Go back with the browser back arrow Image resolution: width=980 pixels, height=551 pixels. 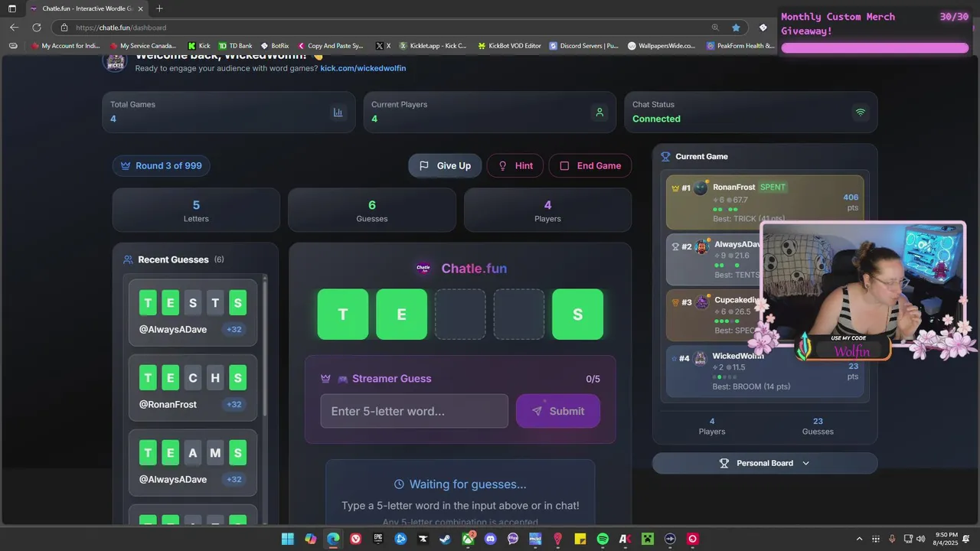click(14, 28)
